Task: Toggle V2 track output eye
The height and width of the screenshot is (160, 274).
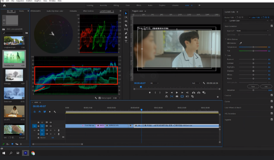Action: pos(51,122)
